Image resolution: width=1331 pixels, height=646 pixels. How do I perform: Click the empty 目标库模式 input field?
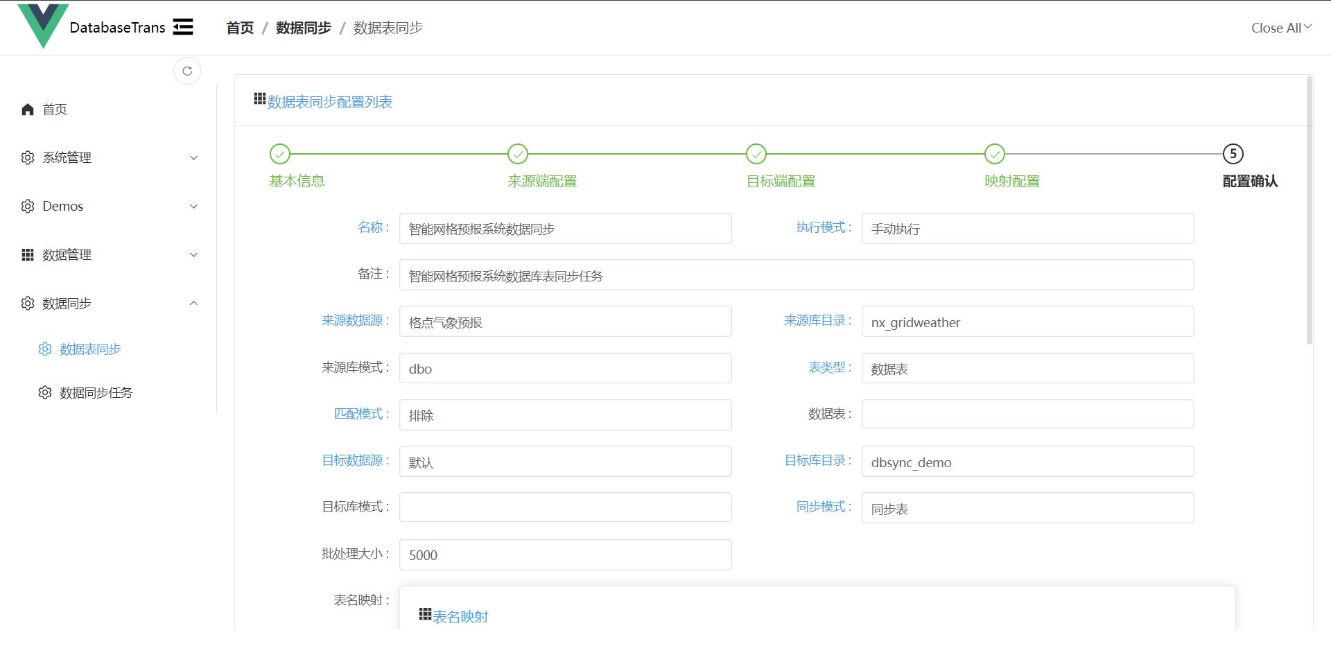pos(566,507)
